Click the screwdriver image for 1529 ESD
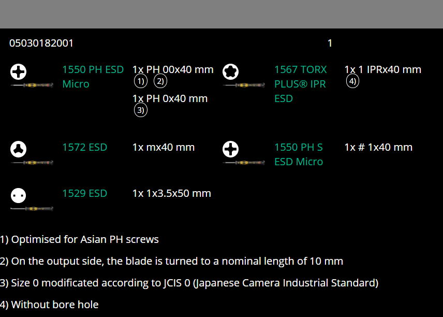This screenshot has height=317, width=443. pyautogui.click(x=32, y=209)
